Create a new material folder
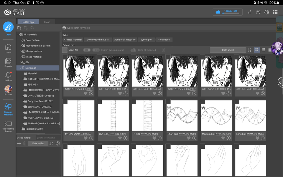The height and width of the screenshot is (177, 283). click(x=19, y=27)
